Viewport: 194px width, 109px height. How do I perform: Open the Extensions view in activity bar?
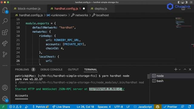5,32
